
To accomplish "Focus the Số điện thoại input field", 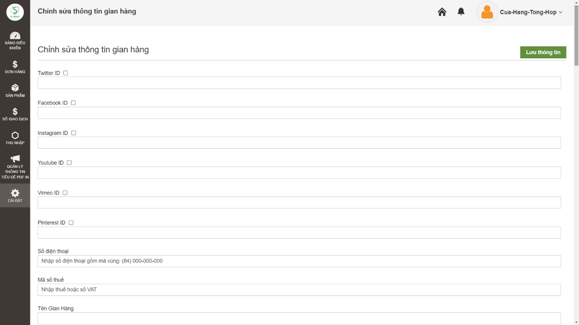I will click(x=299, y=261).
